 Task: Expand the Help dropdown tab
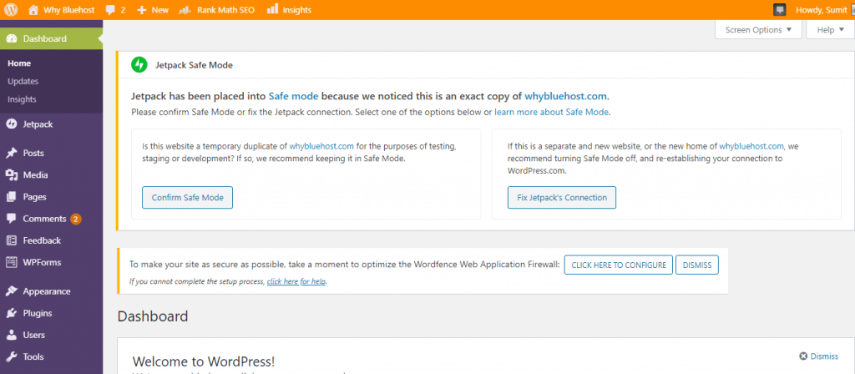pyautogui.click(x=830, y=30)
